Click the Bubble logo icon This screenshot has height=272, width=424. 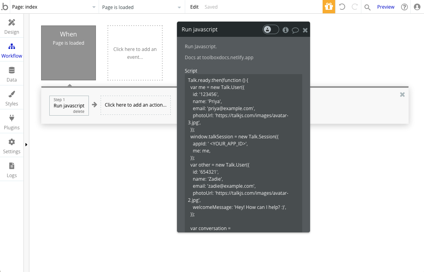tap(5, 7)
